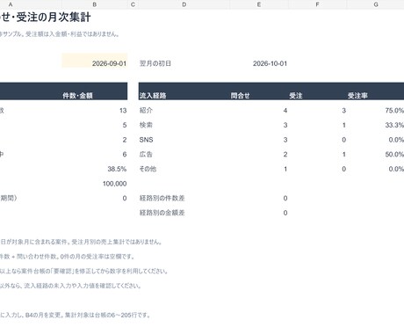Screen dimensions: 404x334
Task: Click 問合せ value 4 in 紹介 row
Action: (x=285, y=111)
